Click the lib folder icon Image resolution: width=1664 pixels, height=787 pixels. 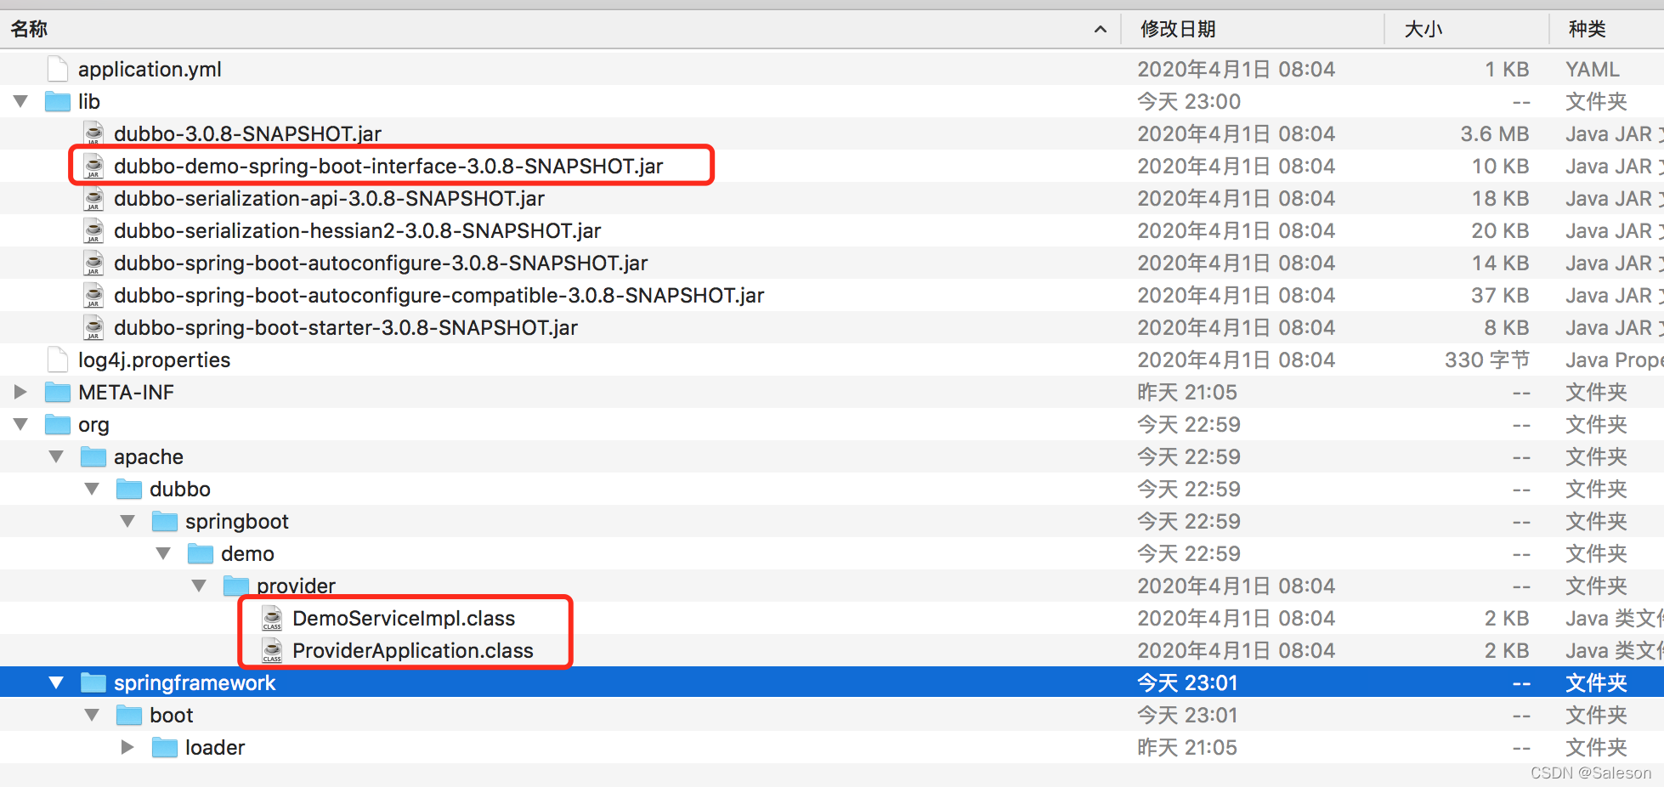coord(58,101)
